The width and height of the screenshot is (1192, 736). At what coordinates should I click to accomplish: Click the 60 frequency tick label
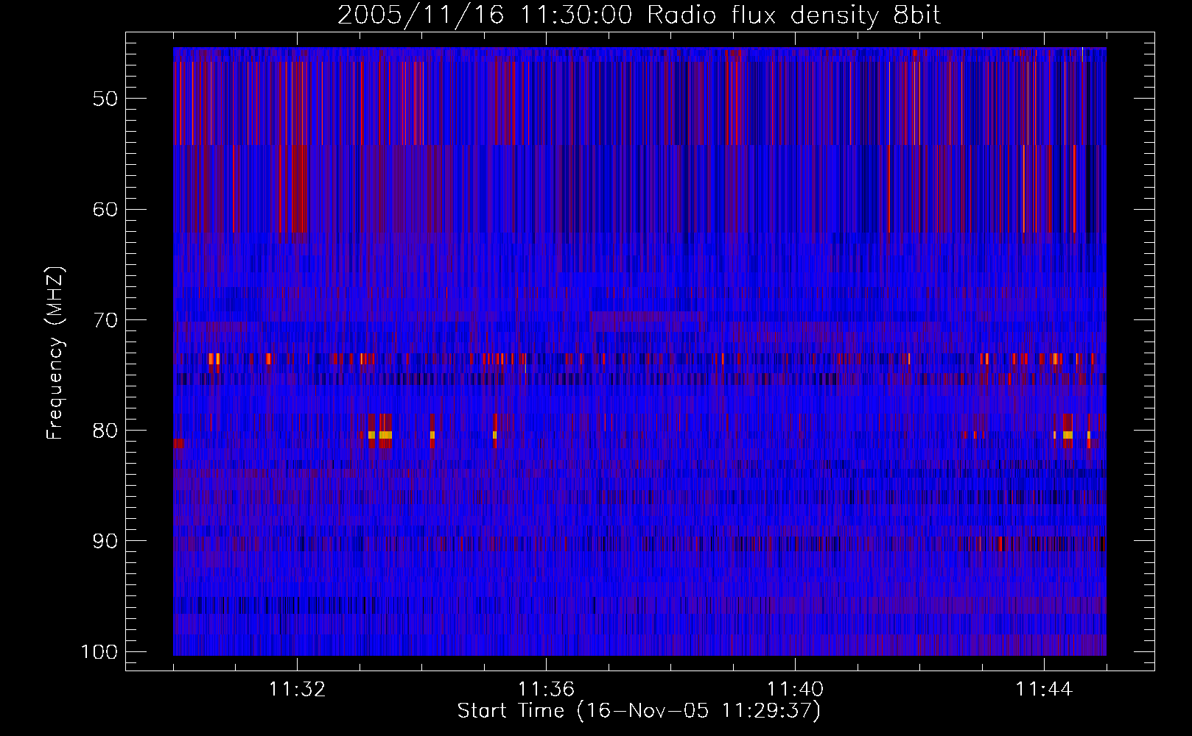pyautogui.click(x=105, y=210)
